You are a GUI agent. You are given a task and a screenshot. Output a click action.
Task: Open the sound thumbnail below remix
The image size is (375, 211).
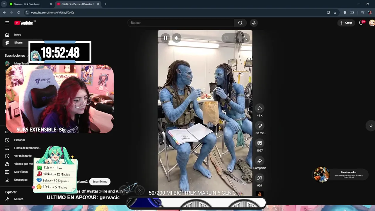pos(260,193)
